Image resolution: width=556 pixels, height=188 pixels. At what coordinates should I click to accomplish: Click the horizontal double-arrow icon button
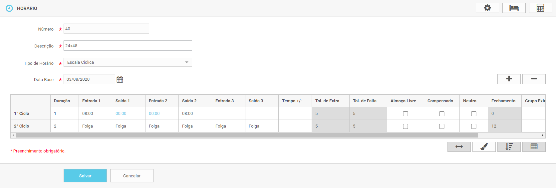[x=459, y=147]
